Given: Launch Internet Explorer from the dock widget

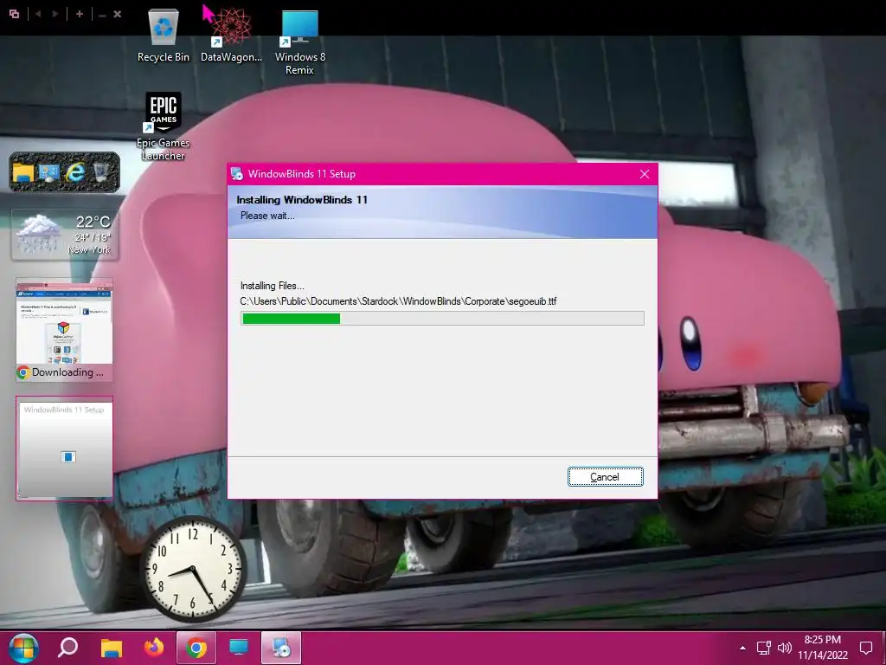Looking at the screenshot, I should coord(75,172).
